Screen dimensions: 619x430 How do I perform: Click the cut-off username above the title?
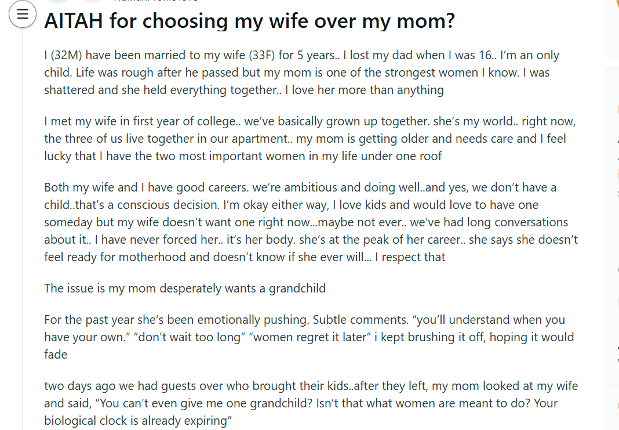click(155, 1)
